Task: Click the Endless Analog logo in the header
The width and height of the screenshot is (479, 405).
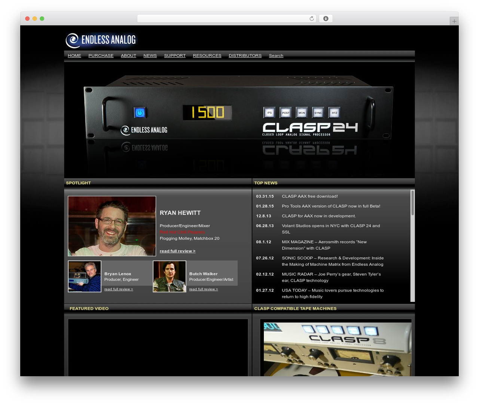Action: [x=101, y=40]
